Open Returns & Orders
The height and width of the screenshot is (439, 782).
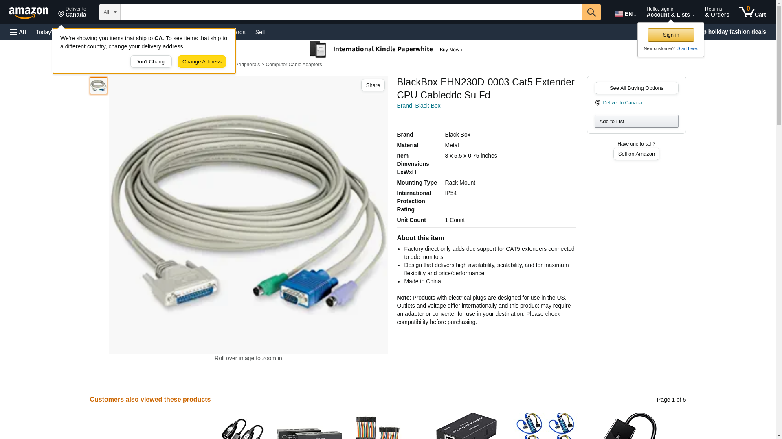(717, 12)
